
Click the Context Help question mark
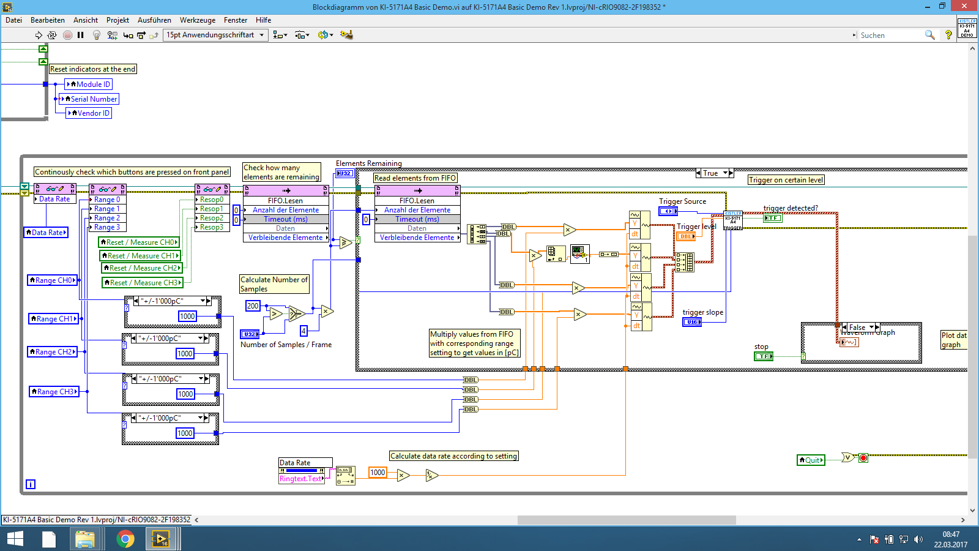coord(948,35)
